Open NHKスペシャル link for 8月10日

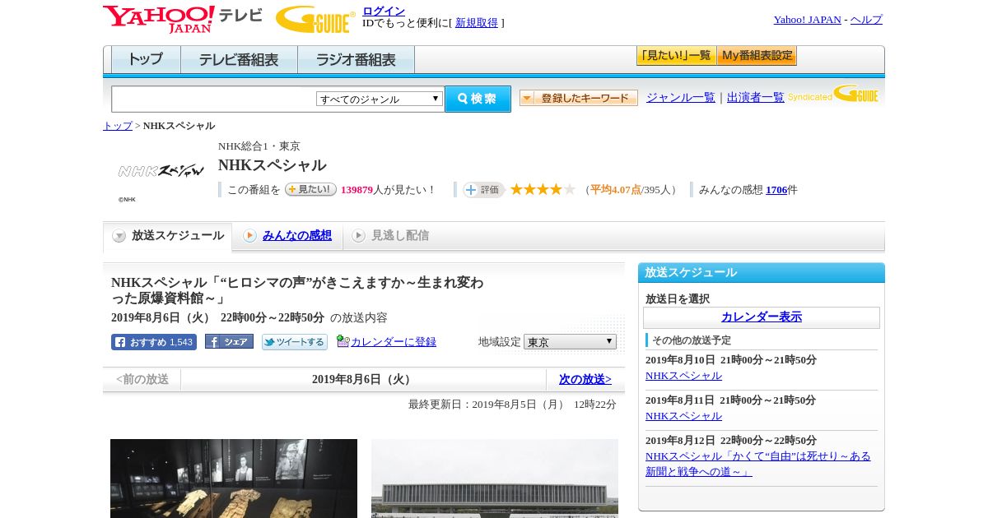(683, 376)
